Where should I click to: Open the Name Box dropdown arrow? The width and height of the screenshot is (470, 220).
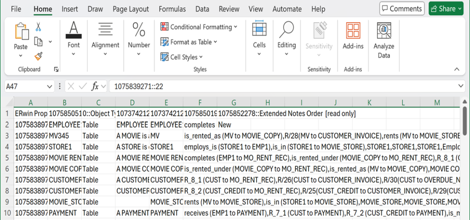point(50,86)
